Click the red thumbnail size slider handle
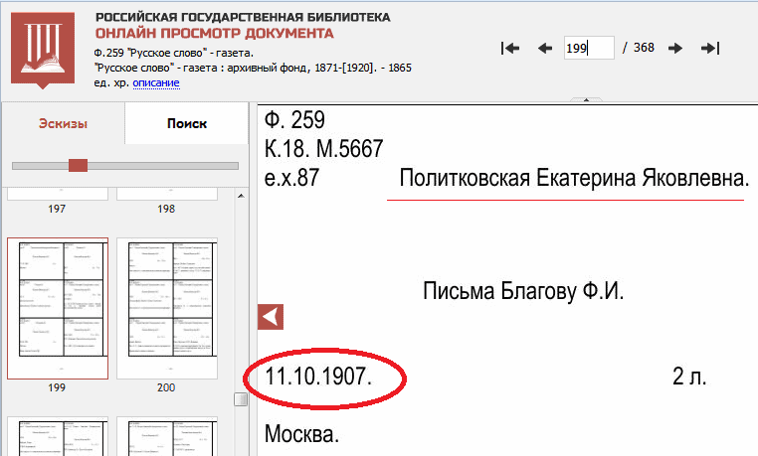 tap(78, 165)
